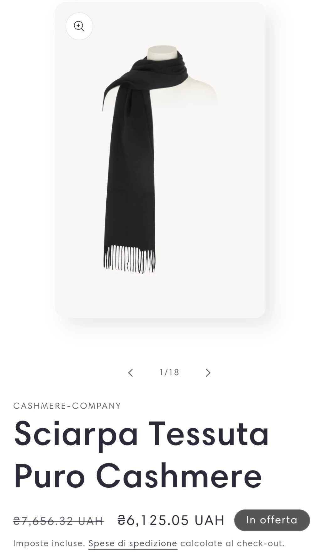Screen dimensions: 335x559
Task: Click the image counter 1/18
Action: (169, 372)
